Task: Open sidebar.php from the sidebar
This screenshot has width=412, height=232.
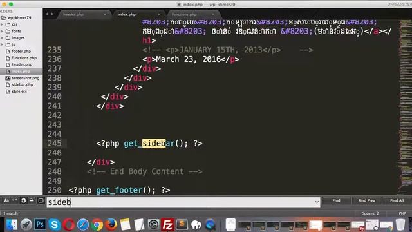Action: pyautogui.click(x=23, y=84)
